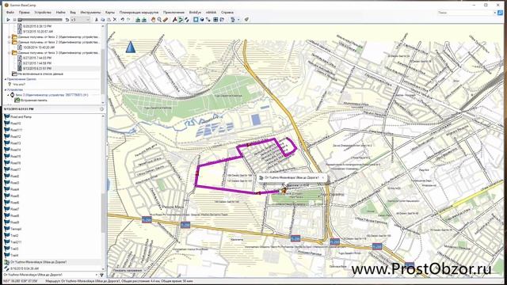507x285 pixels.
Task: Select the highlighted New Route tool
Action: (181, 20)
